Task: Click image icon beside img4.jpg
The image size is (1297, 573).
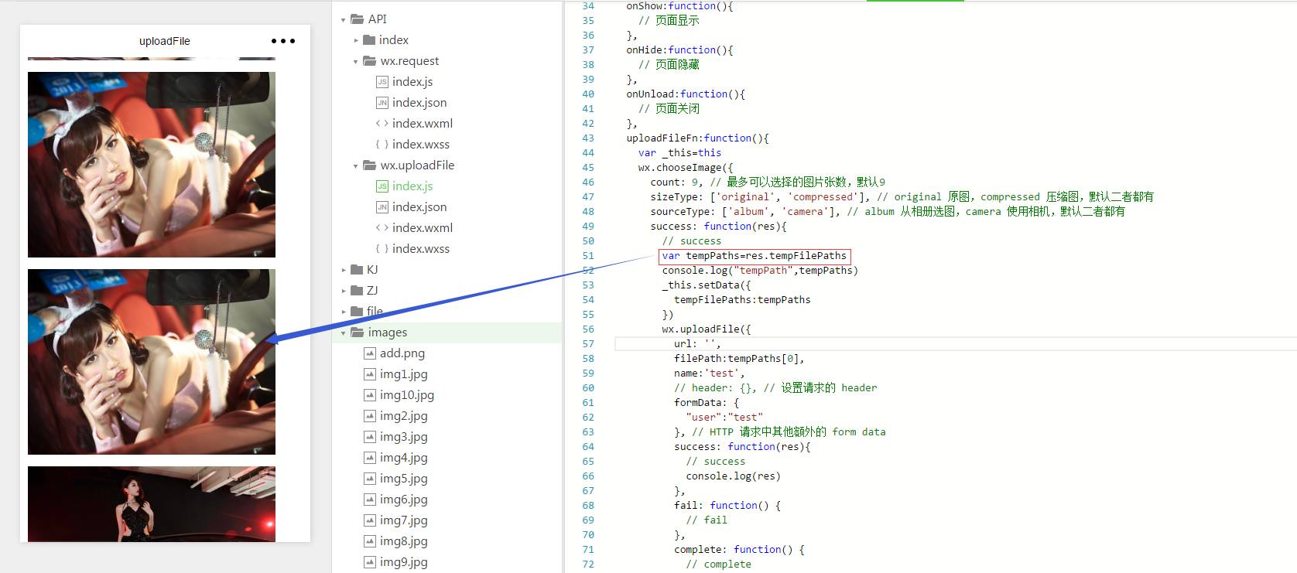Action: pos(370,457)
